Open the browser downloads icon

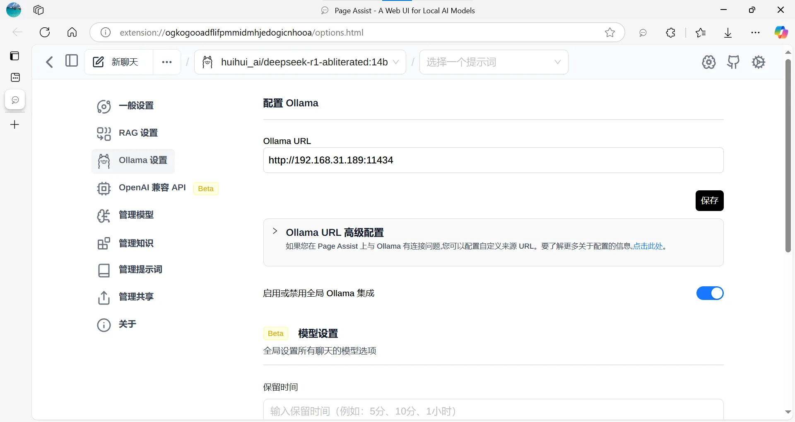click(728, 32)
